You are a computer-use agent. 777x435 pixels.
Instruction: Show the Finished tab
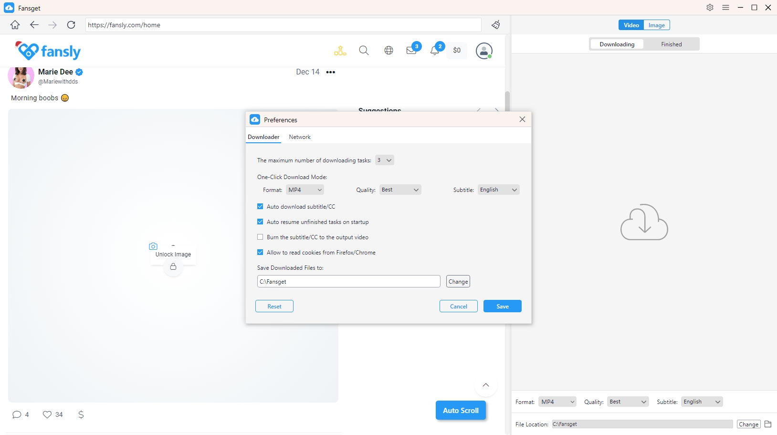pyautogui.click(x=672, y=44)
